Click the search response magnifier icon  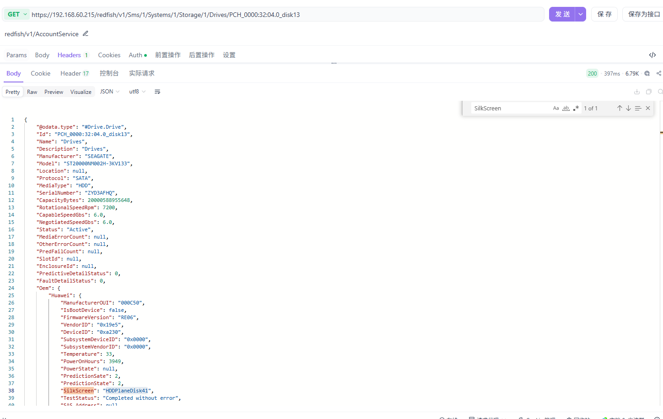pyautogui.click(x=660, y=92)
